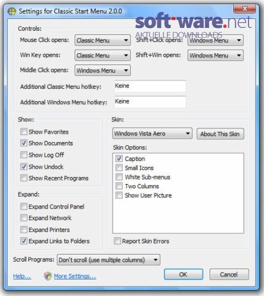
Task: Disable the Show Undock checkbox
Action: tap(24, 166)
